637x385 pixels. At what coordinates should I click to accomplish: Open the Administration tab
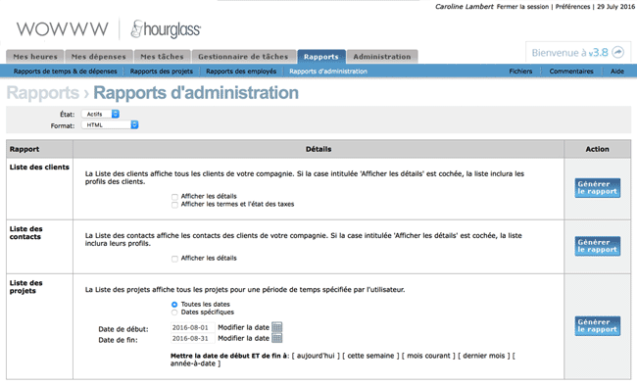(382, 57)
